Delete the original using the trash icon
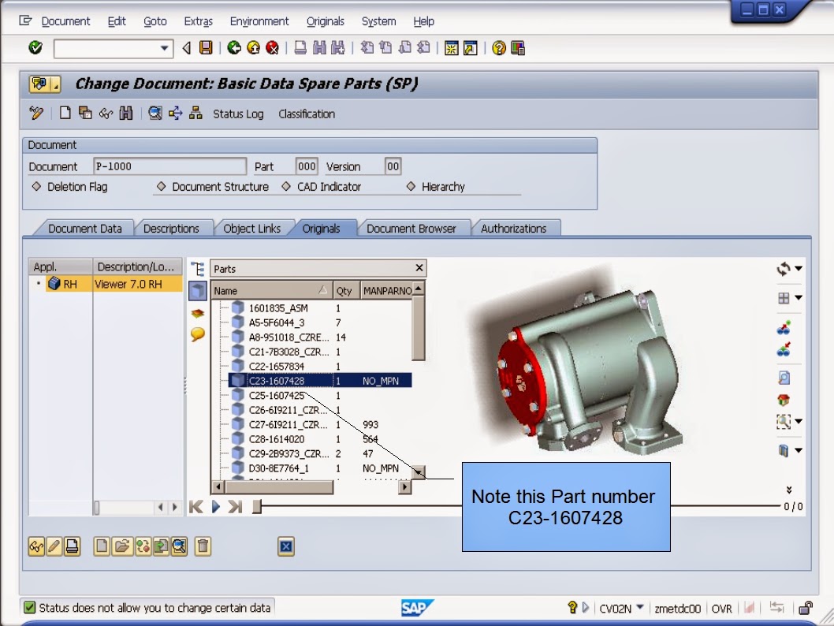This screenshot has height=626, width=834. point(203,546)
